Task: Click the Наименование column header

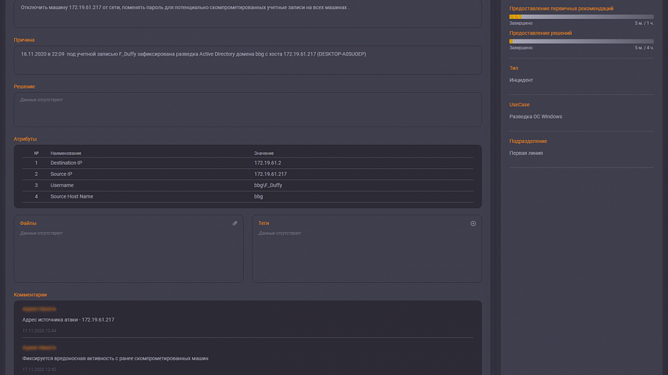Action: [65, 153]
